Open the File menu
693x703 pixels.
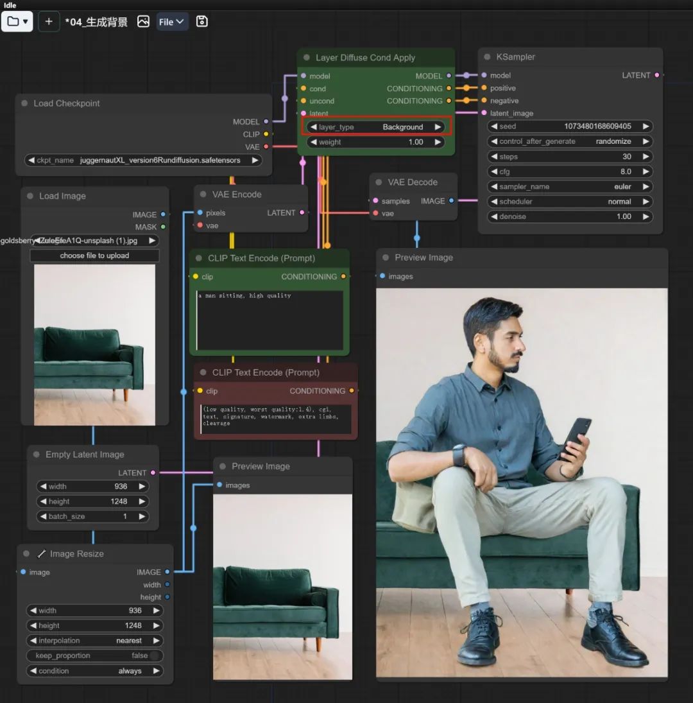(x=171, y=22)
